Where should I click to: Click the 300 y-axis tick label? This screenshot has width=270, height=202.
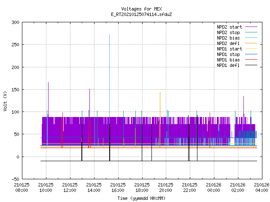tap(15, 22)
